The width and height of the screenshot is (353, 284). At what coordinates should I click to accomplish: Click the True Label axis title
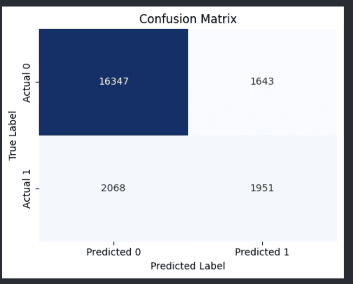click(13, 136)
